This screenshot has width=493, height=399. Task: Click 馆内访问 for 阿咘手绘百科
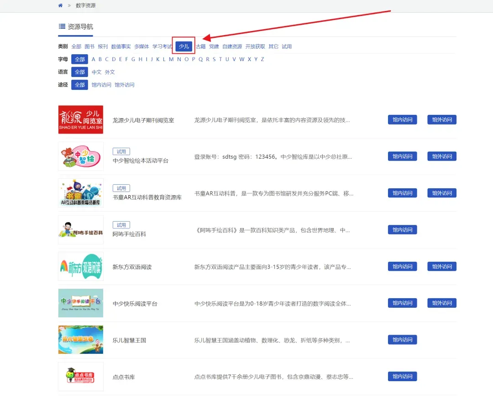coord(403,230)
